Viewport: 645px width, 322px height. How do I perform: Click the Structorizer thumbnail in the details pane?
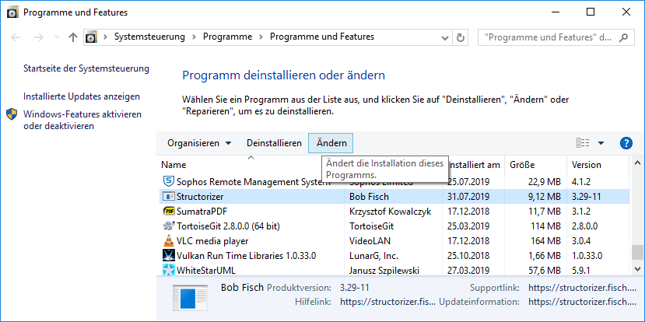click(x=190, y=297)
